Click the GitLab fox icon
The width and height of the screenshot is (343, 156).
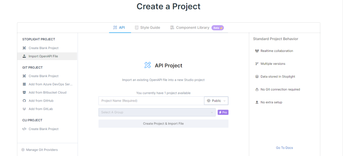coord(24,109)
